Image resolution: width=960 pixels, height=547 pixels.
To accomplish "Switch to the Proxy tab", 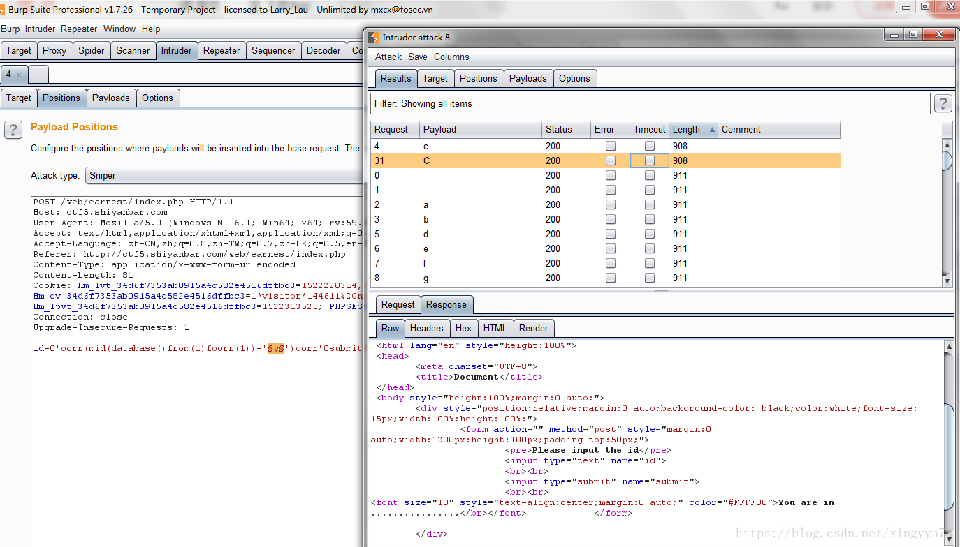I will click(x=54, y=50).
